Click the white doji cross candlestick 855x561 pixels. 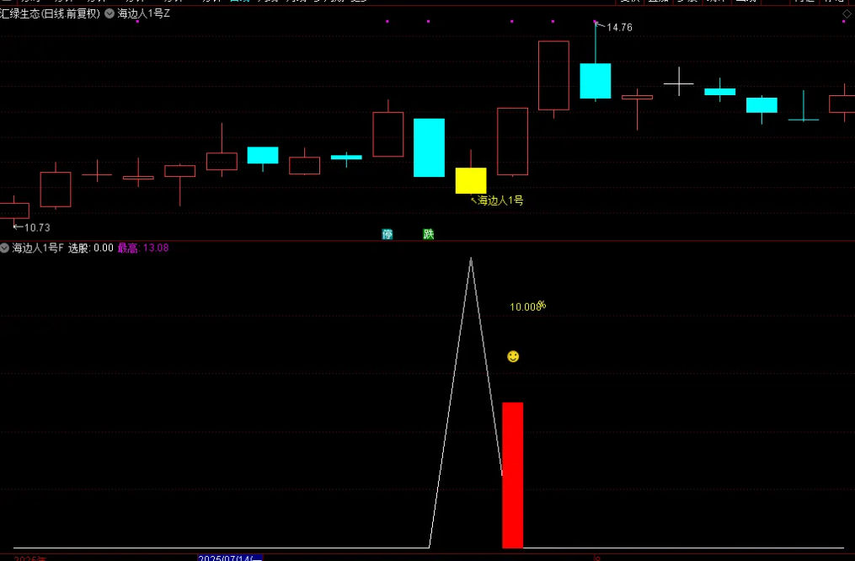coord(678,83)
